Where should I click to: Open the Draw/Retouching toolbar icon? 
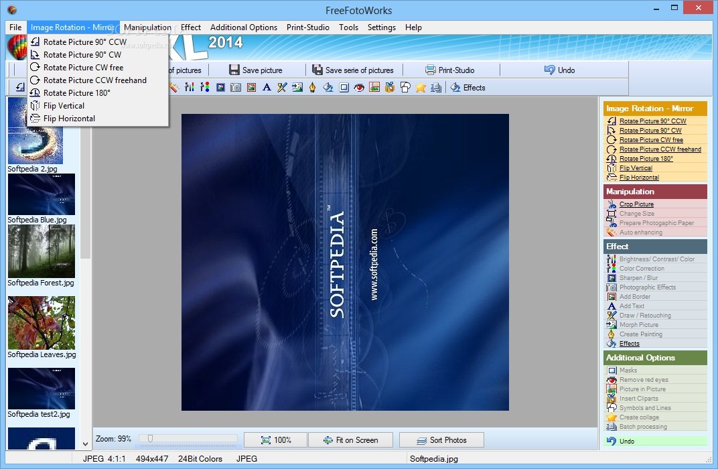click(x=282, y=87)
